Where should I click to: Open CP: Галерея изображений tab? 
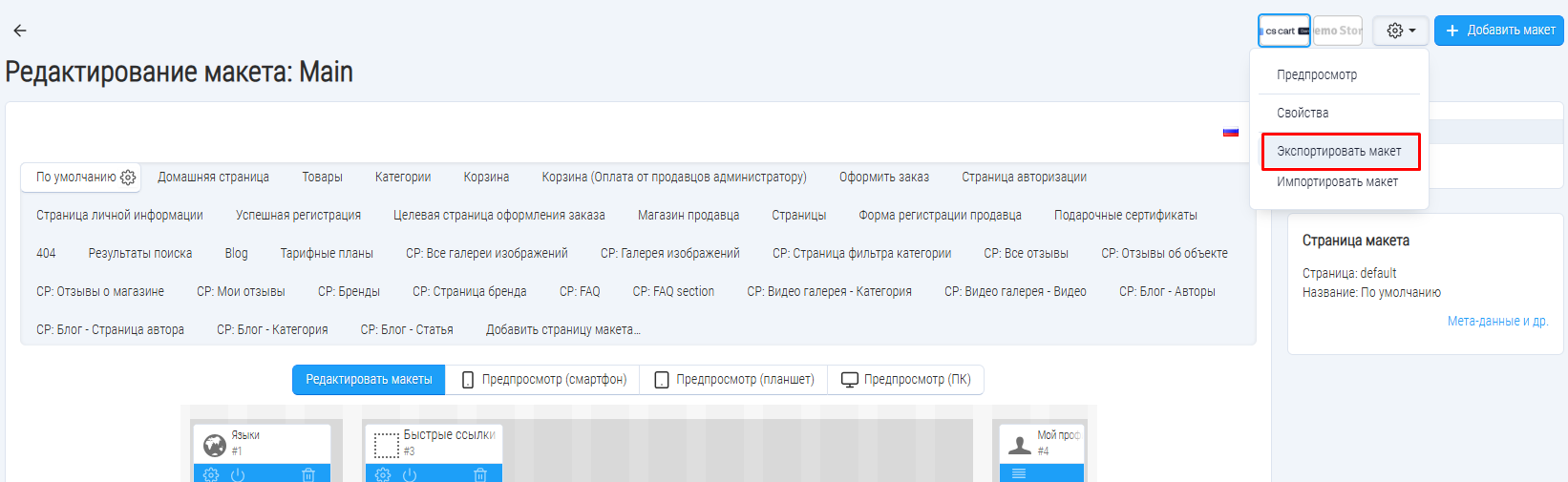670,253
